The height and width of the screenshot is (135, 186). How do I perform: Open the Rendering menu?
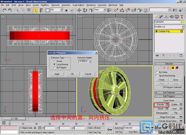click(91, 5)
